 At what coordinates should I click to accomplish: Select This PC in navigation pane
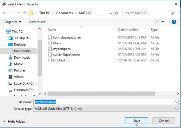click(17, 32)
